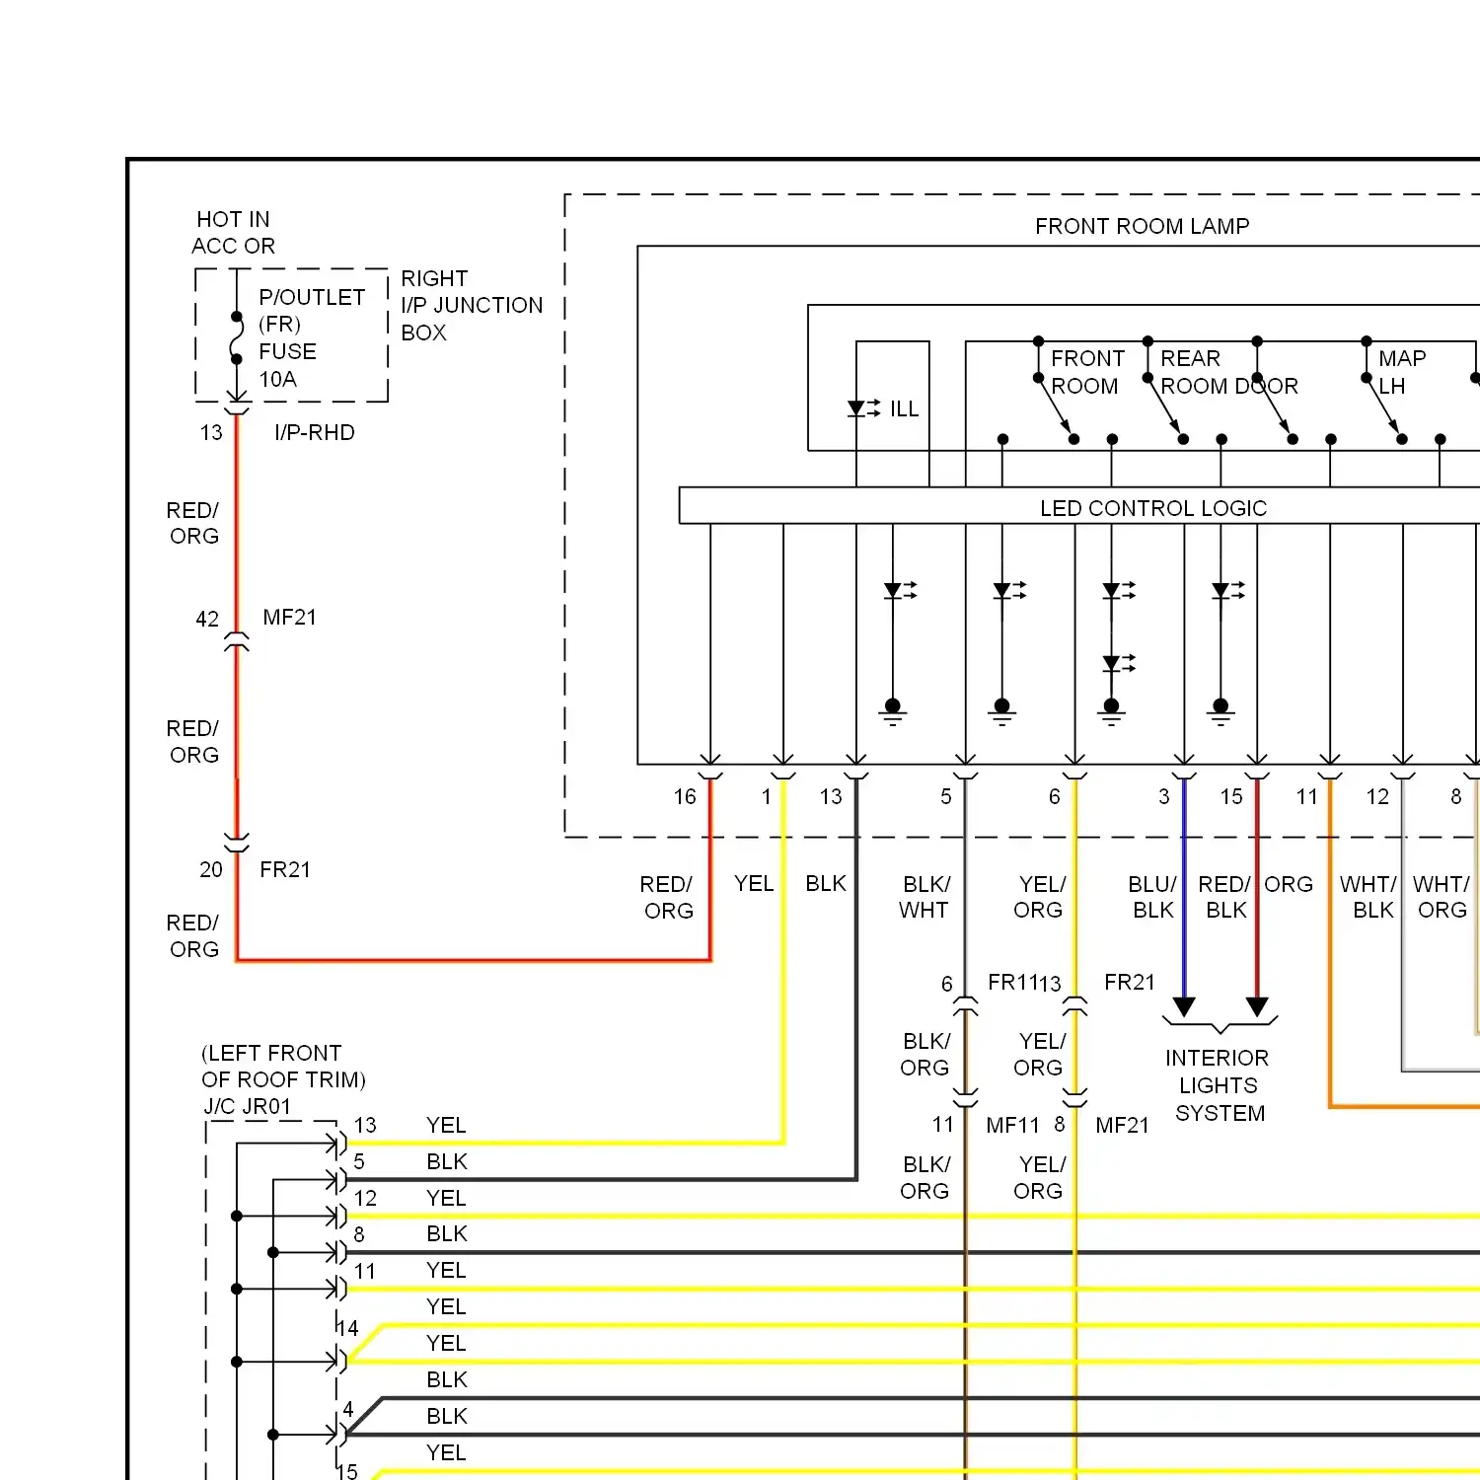Click the fuse symbol inside the junction box
Viewport: 1480px width, 1480px height.
237,338
